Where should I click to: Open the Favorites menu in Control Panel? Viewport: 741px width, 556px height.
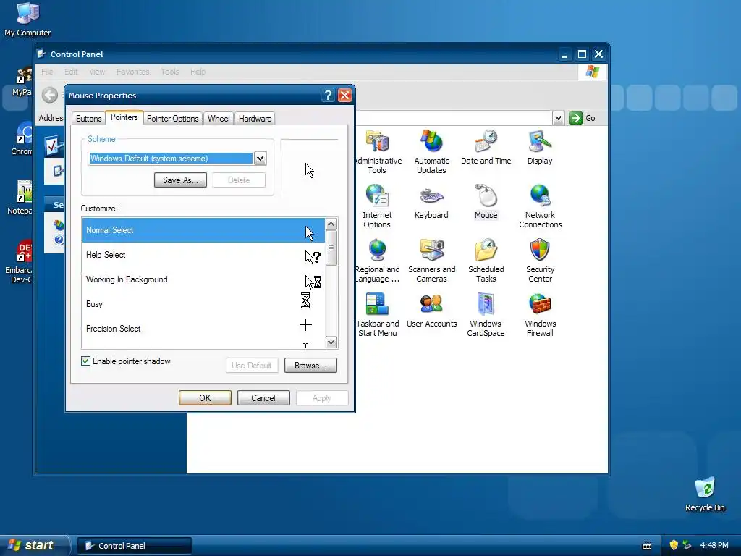[x=133, y=72]
